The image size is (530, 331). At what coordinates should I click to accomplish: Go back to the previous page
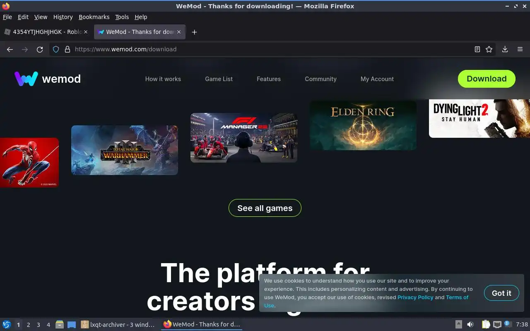(10, 49)
